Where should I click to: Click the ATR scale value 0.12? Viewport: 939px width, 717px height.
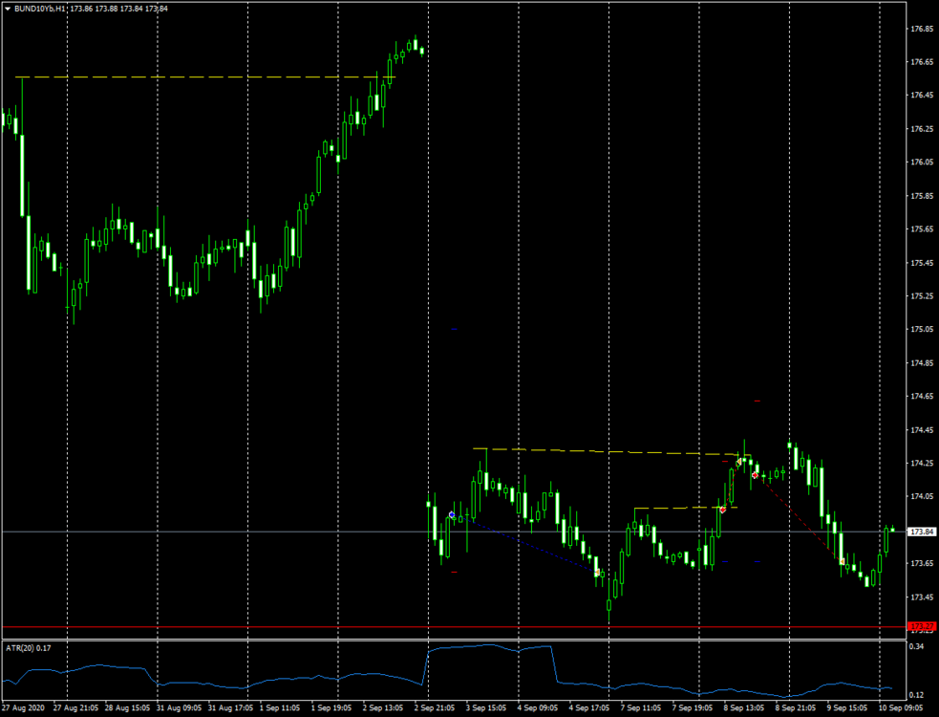(916, 695)
